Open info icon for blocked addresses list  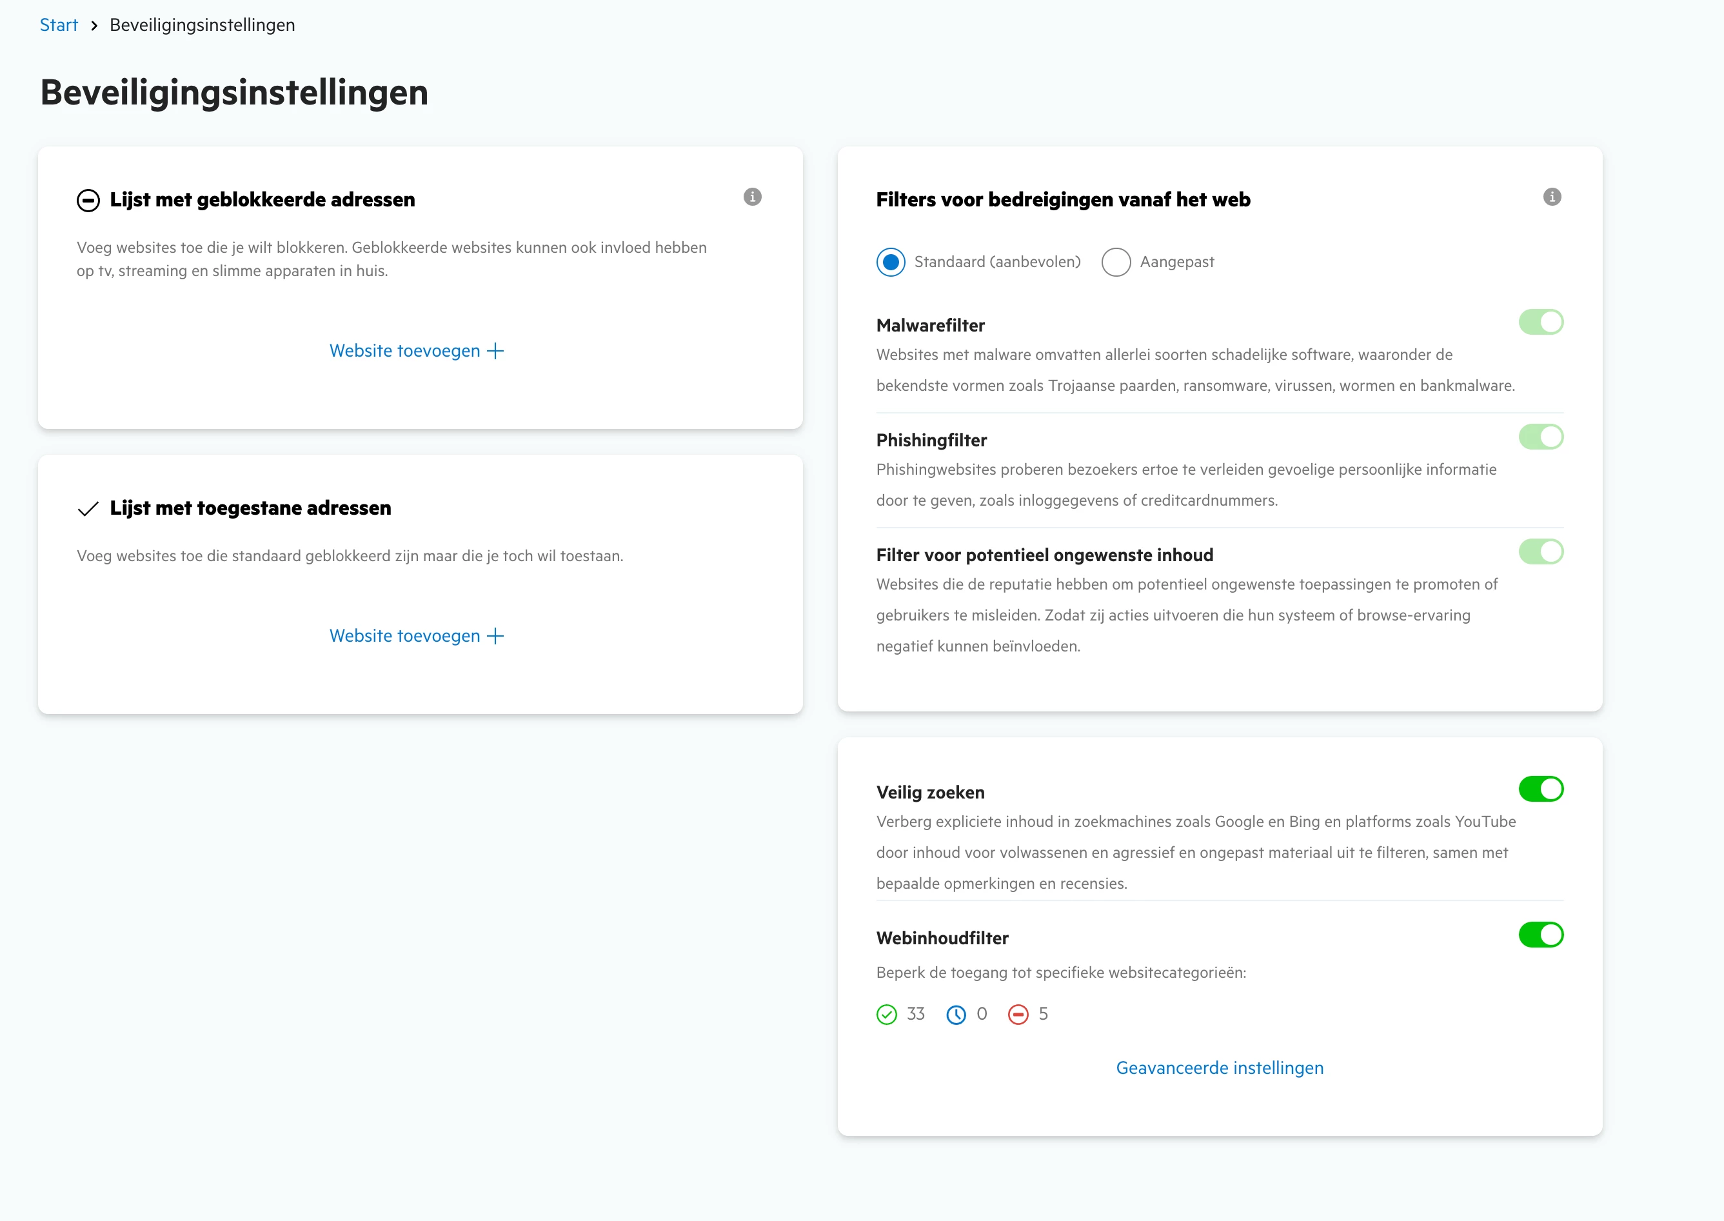coord(752,197)
